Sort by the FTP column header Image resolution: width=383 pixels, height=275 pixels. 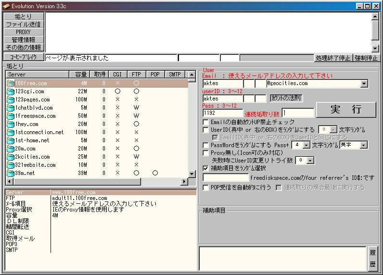(137, 75)
